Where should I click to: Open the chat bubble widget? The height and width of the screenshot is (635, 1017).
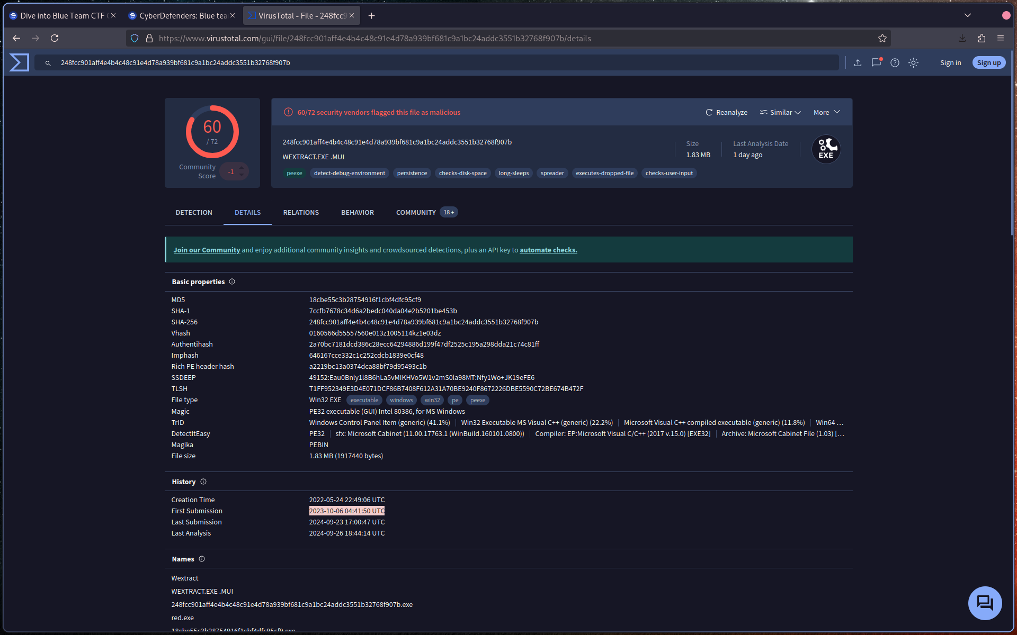(x=985, y=603)
